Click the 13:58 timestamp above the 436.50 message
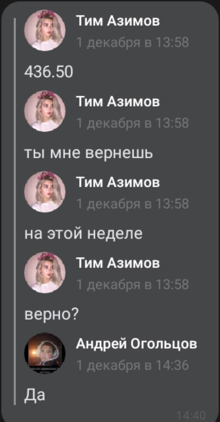 [x=132, y=43]
